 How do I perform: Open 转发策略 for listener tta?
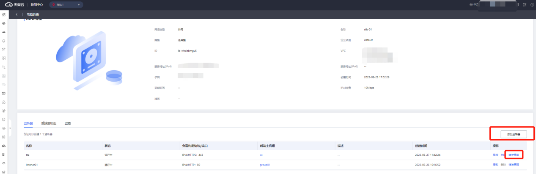click(x=514, y=155)
